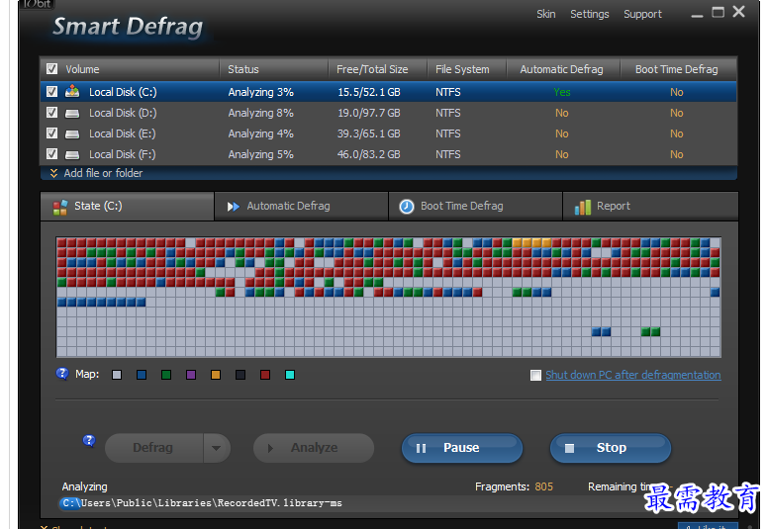Image resolution: width=767 pixels, height=529 pixels.
Task: Click the green Yes in Automatic Defrag column
Action: coord(561,92)
